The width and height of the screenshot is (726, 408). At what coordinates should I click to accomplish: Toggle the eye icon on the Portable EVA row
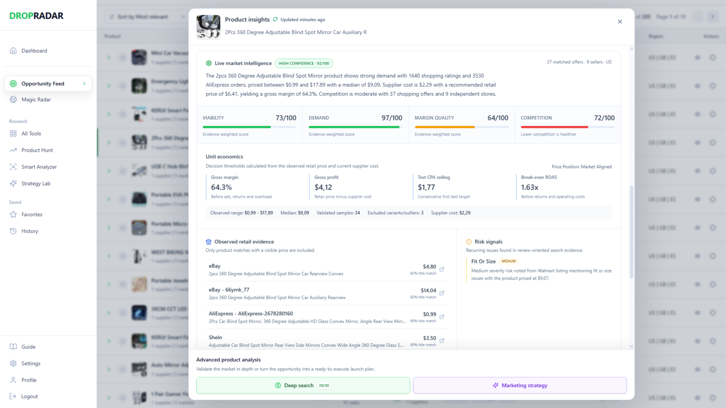pyautogui.click(x=698, y=199)
